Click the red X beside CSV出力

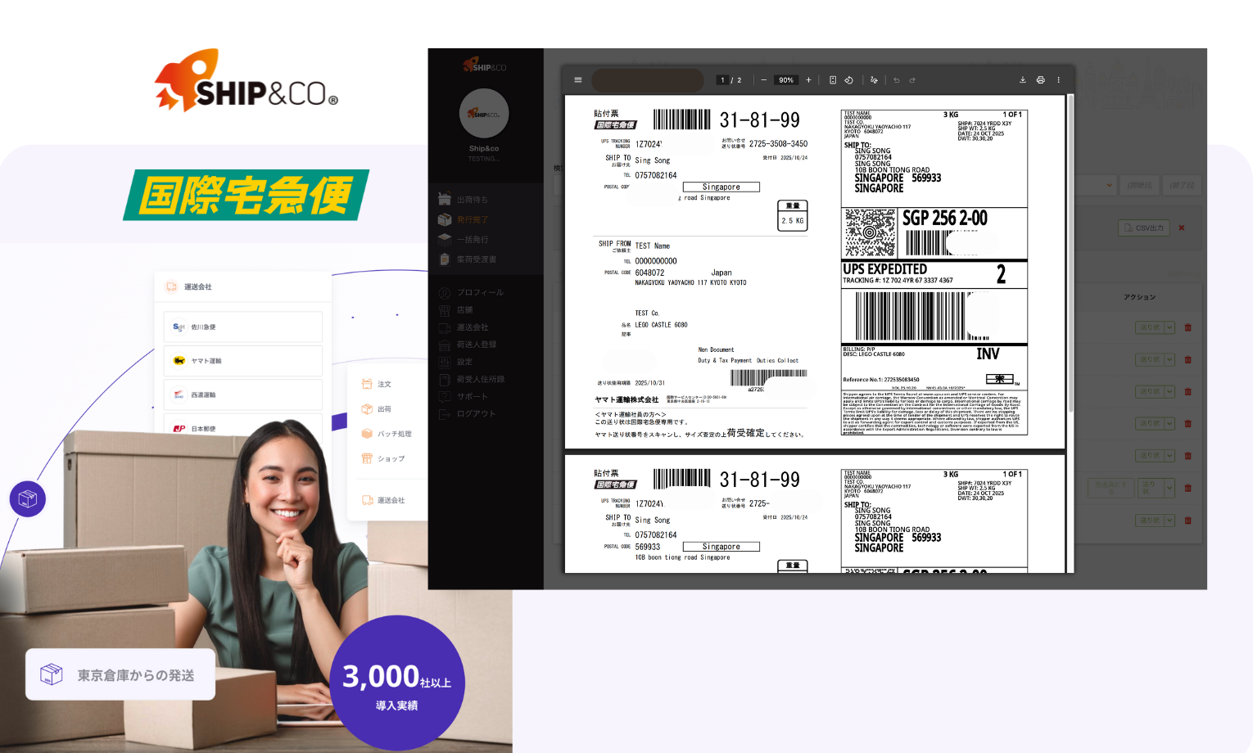click(1182, 228)
